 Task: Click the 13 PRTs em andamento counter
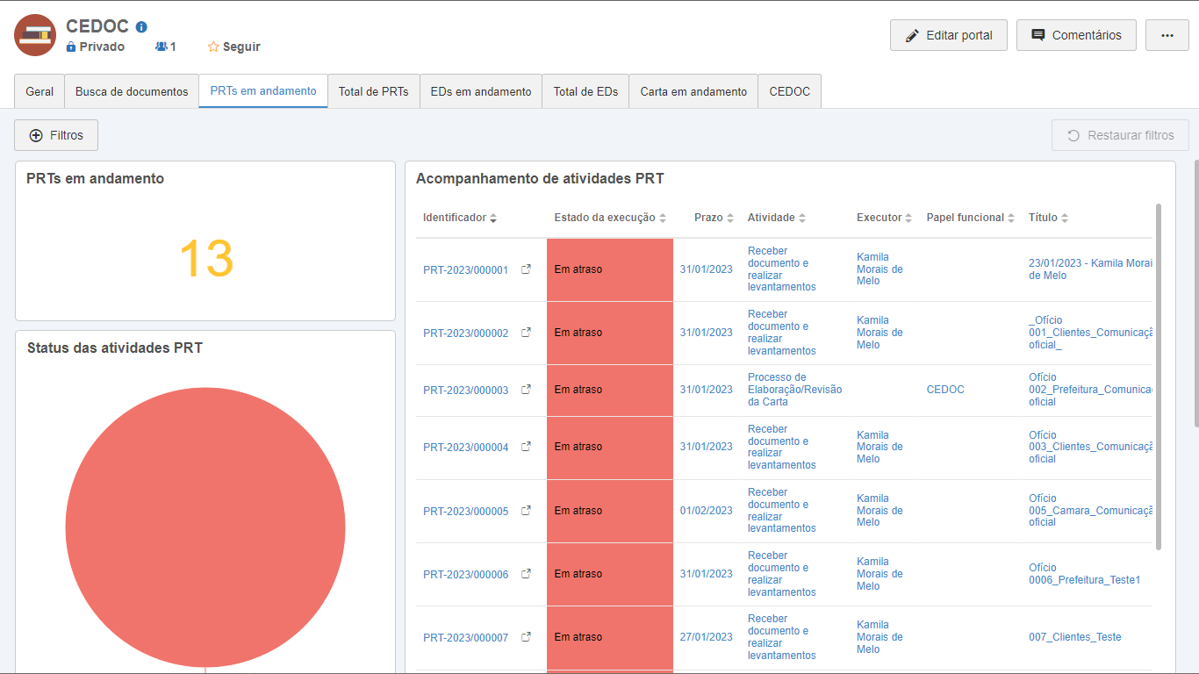coord(206,259)
